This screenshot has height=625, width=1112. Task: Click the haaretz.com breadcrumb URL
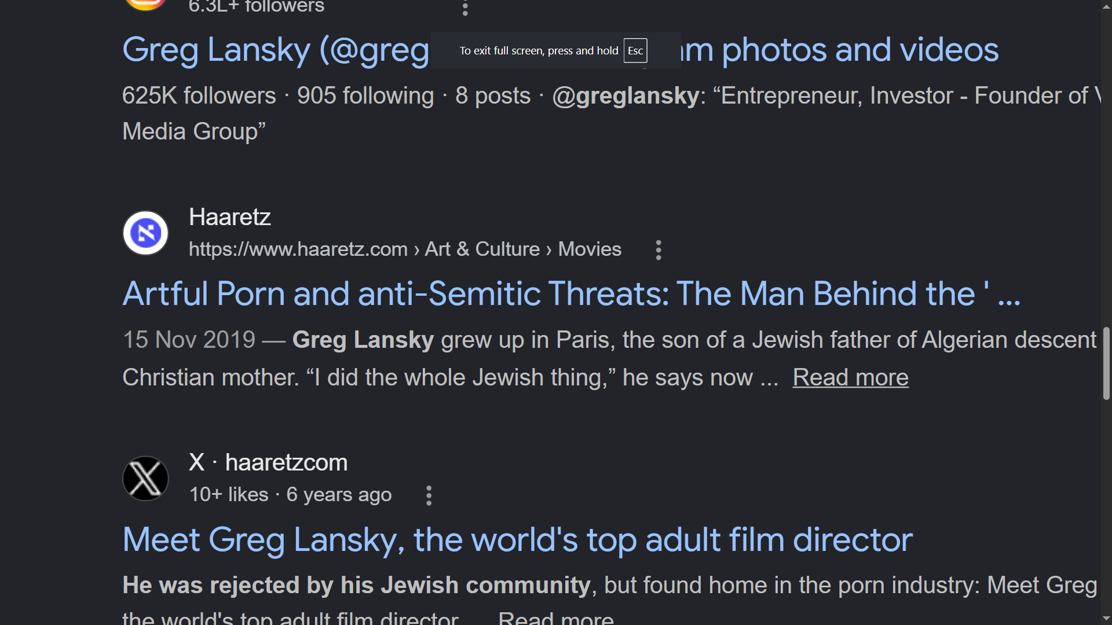(405, 249)
